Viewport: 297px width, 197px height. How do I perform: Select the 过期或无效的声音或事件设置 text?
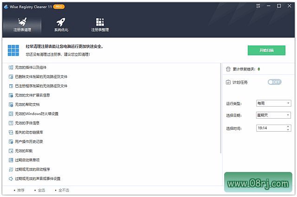38,178
